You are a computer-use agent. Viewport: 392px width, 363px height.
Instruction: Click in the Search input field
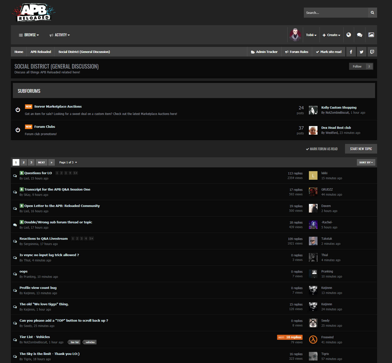tap(336, 13)
